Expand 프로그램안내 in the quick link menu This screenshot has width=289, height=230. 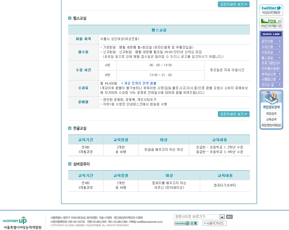tap(271, 63)
